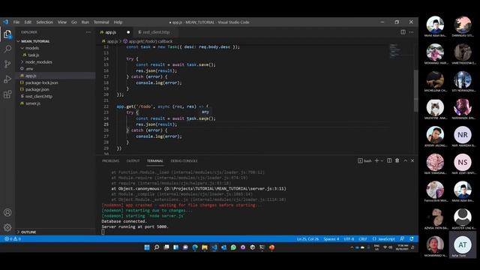The height and width of the screenshot is (270, 480).
Task: Open package-lock.json in explorer
Action: tap(42, 82)
